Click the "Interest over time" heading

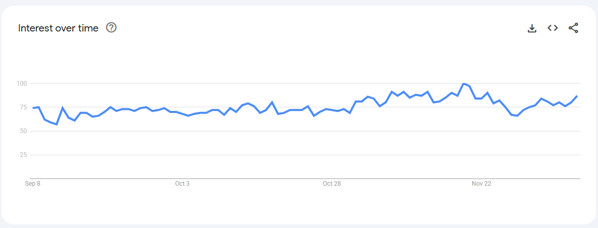(x=58, y=28)
